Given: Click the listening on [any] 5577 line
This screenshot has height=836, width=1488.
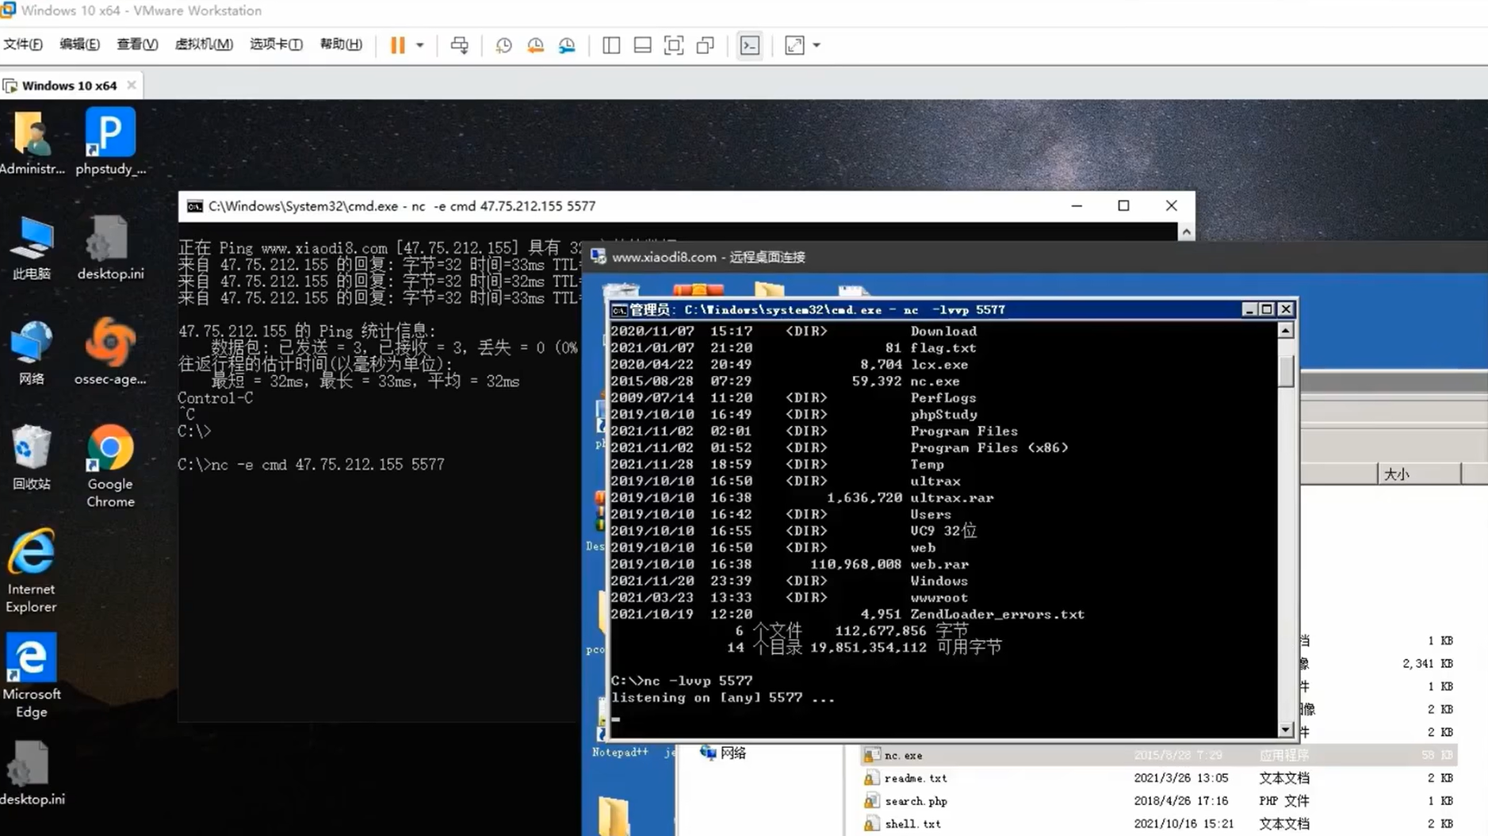Looking at the screenshot, I should click(x=722, y=697).
